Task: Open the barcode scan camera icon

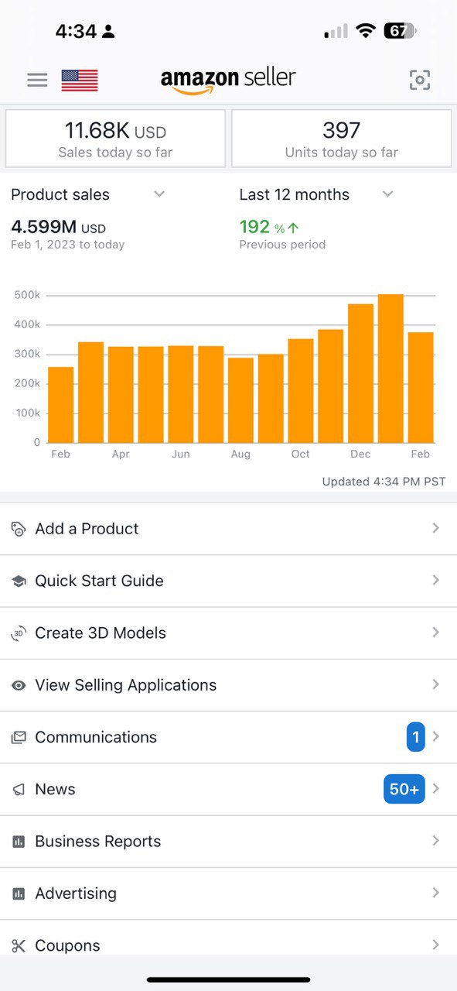Action: [x=420, y=80]
